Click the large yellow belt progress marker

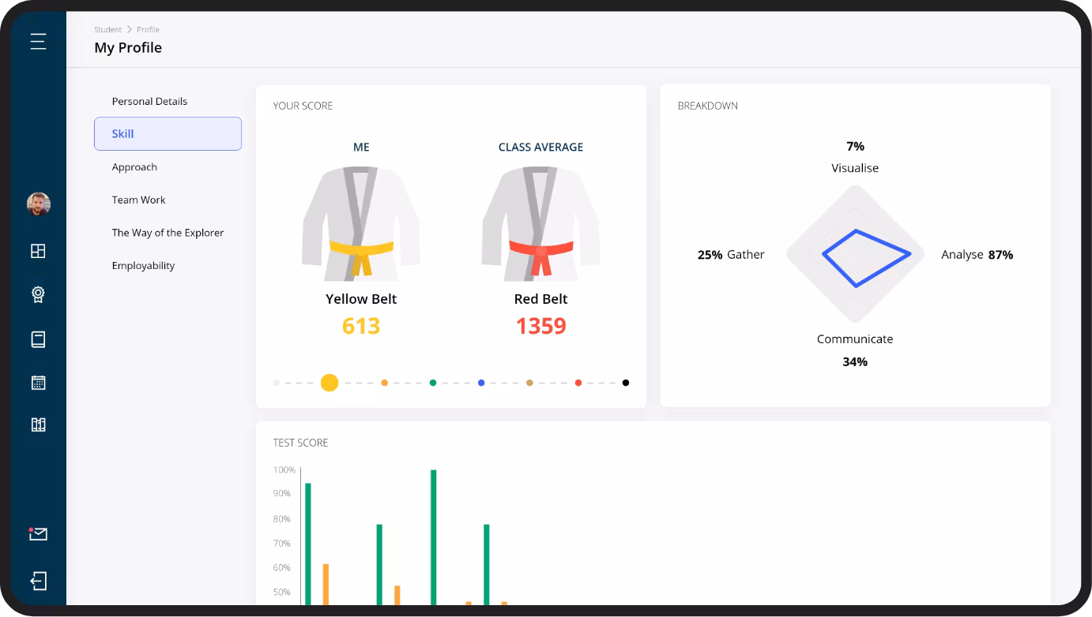tap(329, 383)
